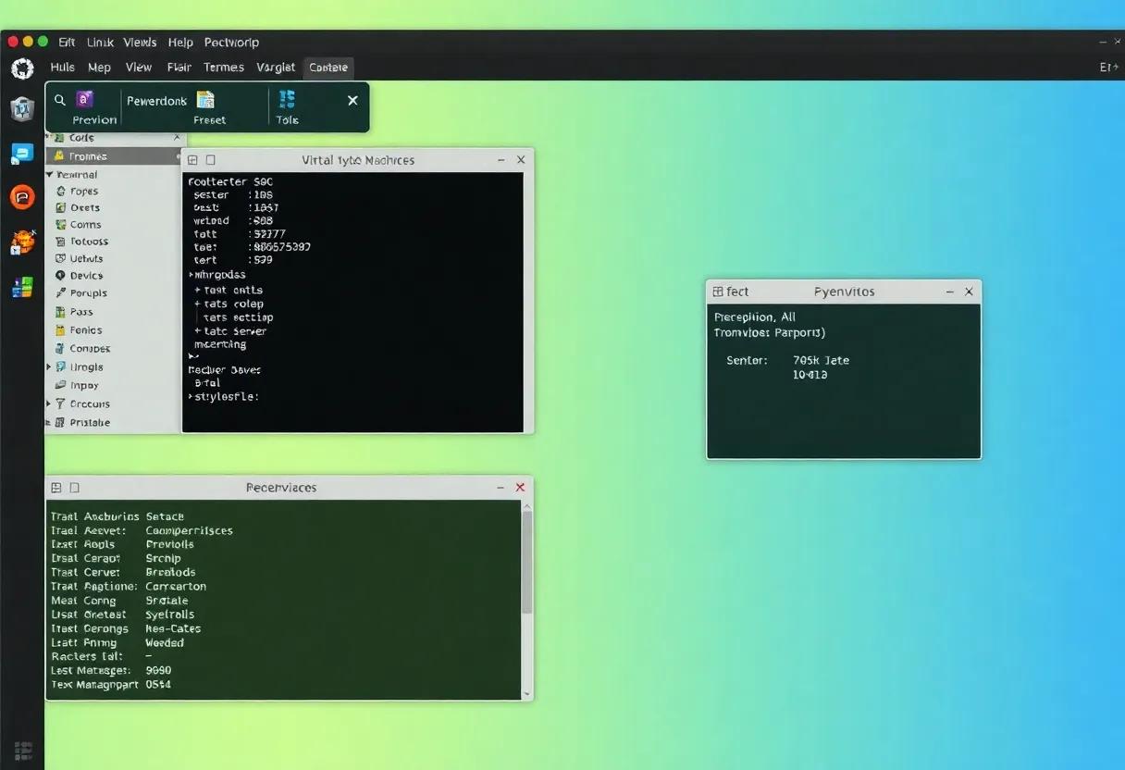
Task: Click the 'Senter:' label in the Pyenvitos window
Action: point(748,361)
